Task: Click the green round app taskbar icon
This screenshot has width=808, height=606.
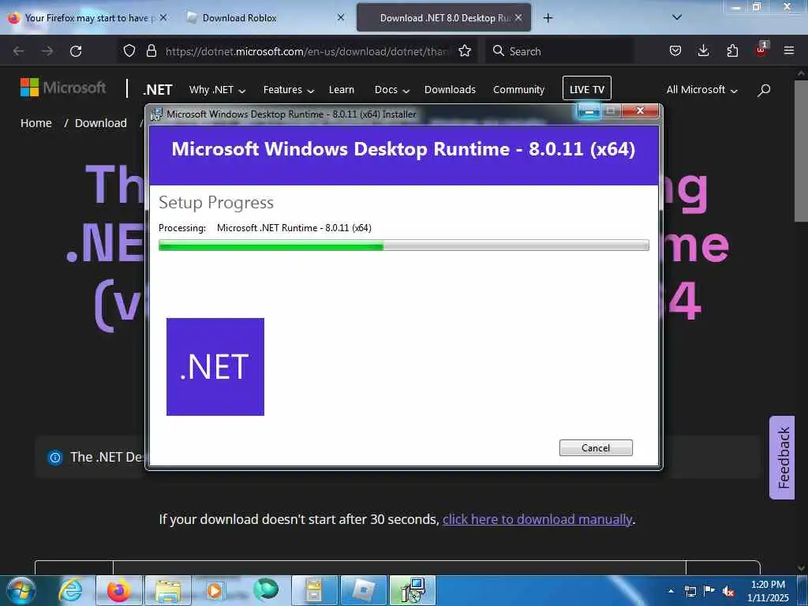Action: [x=265, y=589]
